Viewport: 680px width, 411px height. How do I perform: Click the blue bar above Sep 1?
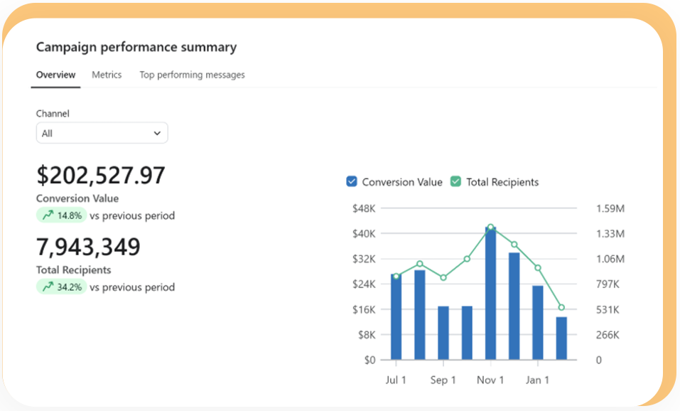click(443, 332)
